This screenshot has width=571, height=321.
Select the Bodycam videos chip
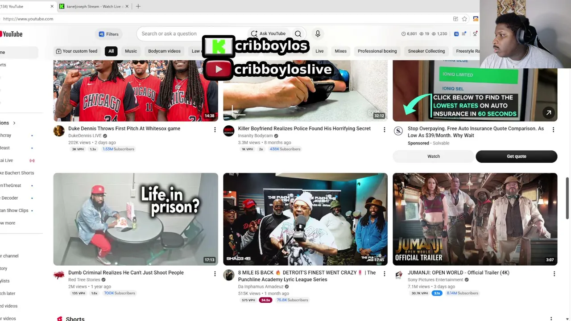tap(164, 51)
